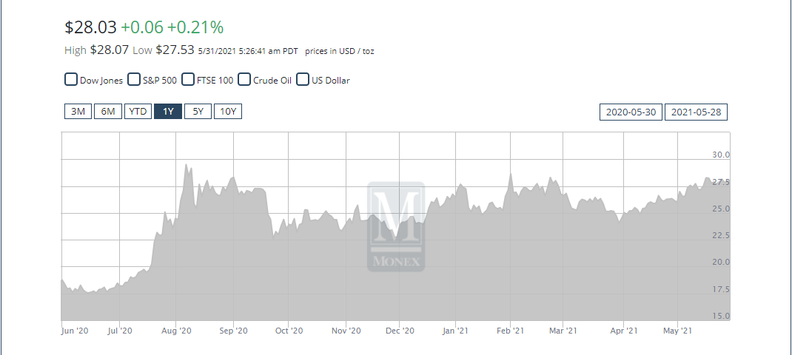This screenshot has width=792, height=355.
Task: Select the 3M time range
Action: click(78, 112)
